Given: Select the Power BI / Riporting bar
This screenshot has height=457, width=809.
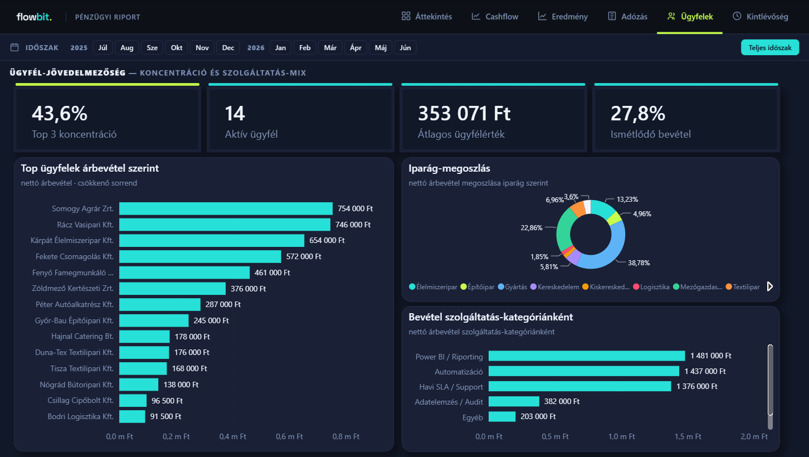Looking at the screenshot, I should coord(587,356).
